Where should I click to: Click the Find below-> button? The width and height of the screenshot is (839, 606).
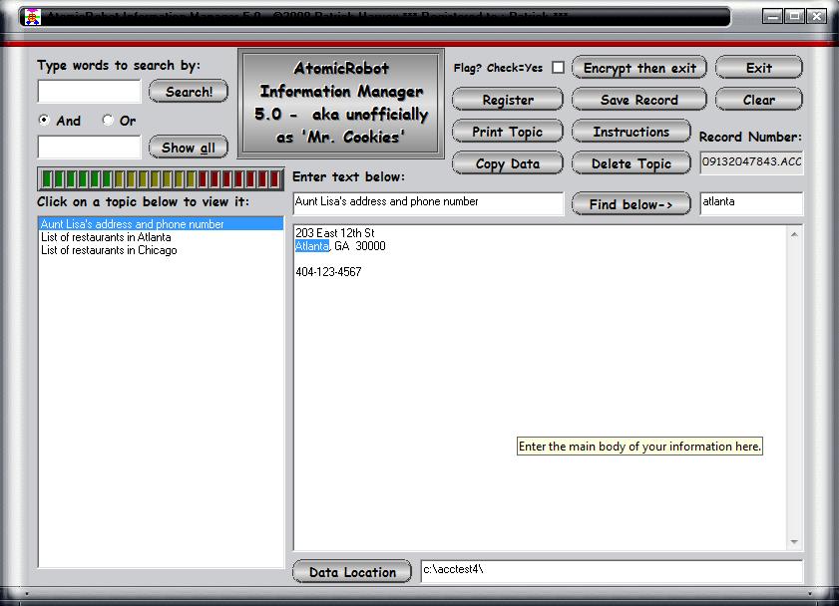point(630,203)
